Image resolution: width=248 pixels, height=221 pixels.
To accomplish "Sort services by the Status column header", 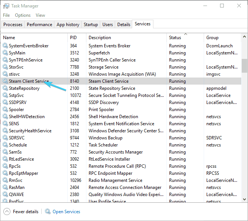I will [175, 38].
